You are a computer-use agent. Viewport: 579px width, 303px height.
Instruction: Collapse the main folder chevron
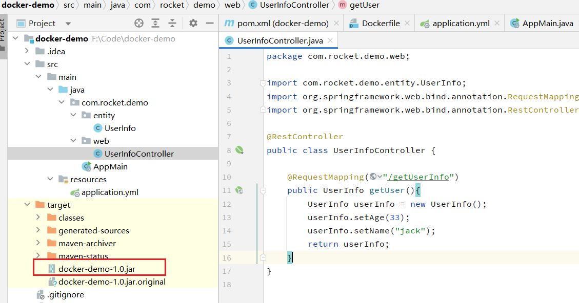pyautogui.click(x=38, y=77)
